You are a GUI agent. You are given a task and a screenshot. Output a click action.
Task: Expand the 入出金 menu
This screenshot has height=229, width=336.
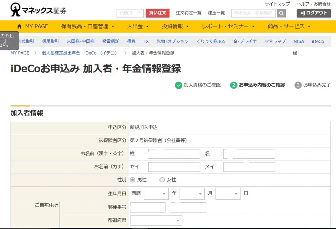[x=138, y=26]
